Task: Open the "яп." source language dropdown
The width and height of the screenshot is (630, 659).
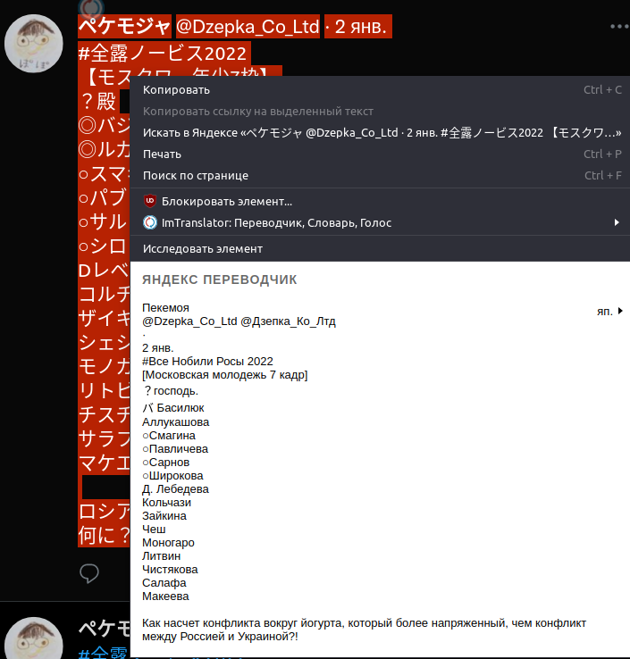Action: tap(609, 311)
